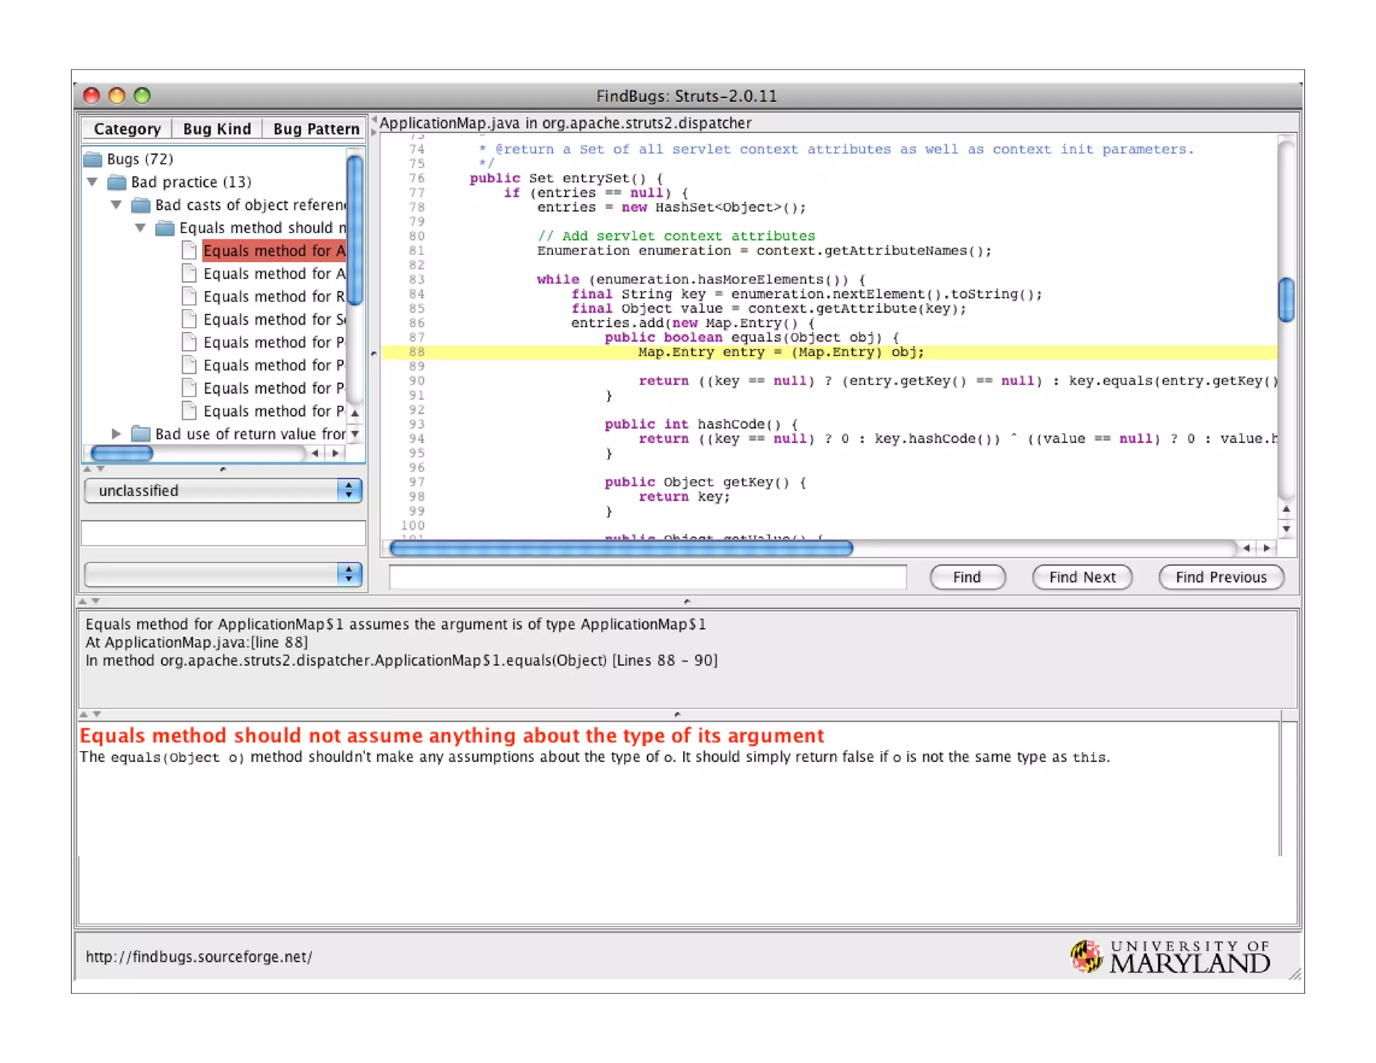Click source scrollbar down arrow

pos(1286,529)
